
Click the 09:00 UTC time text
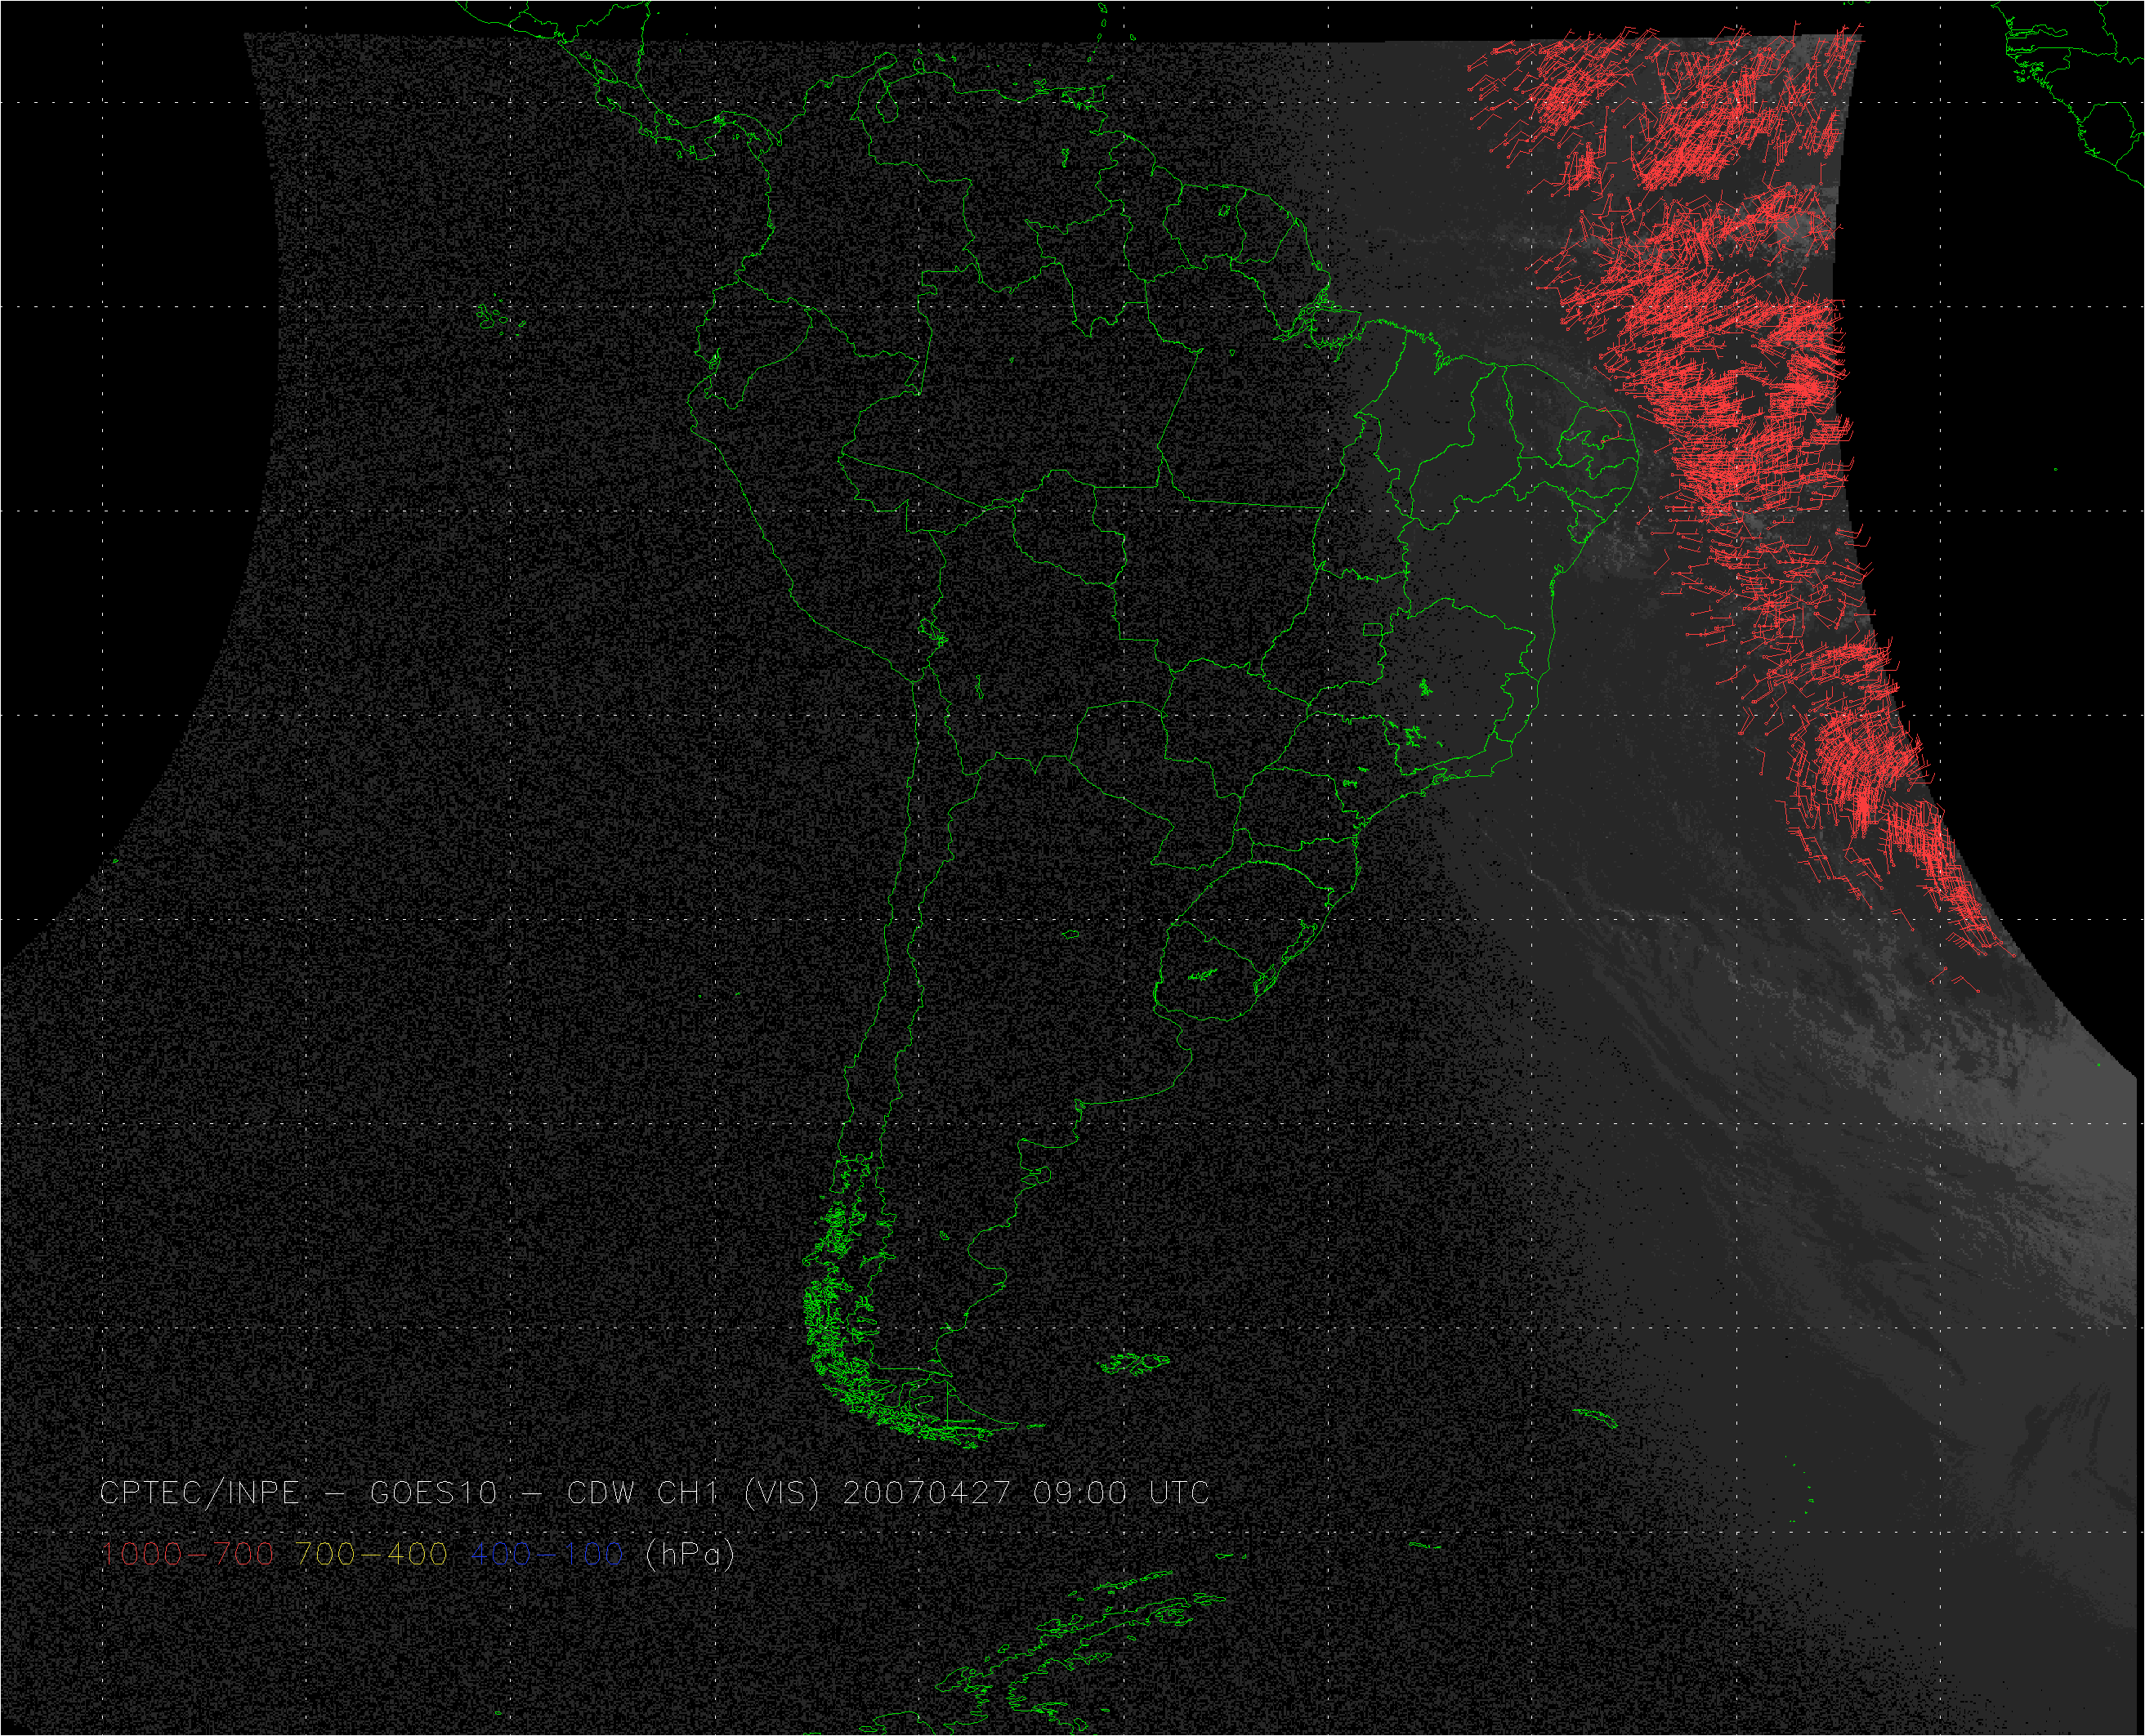point(1121,1493)
